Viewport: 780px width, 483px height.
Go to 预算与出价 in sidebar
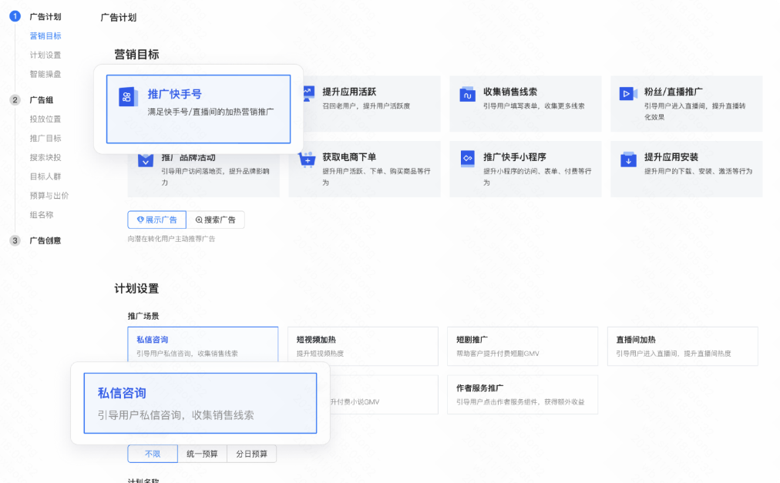tap(49, 196)
